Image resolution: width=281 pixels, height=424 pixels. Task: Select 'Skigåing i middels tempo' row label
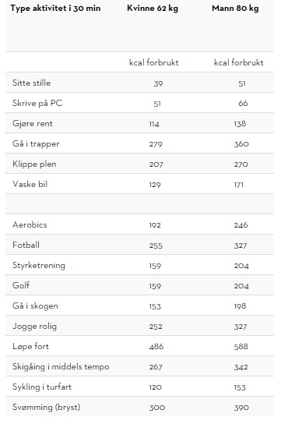click(x=61, y=366)
